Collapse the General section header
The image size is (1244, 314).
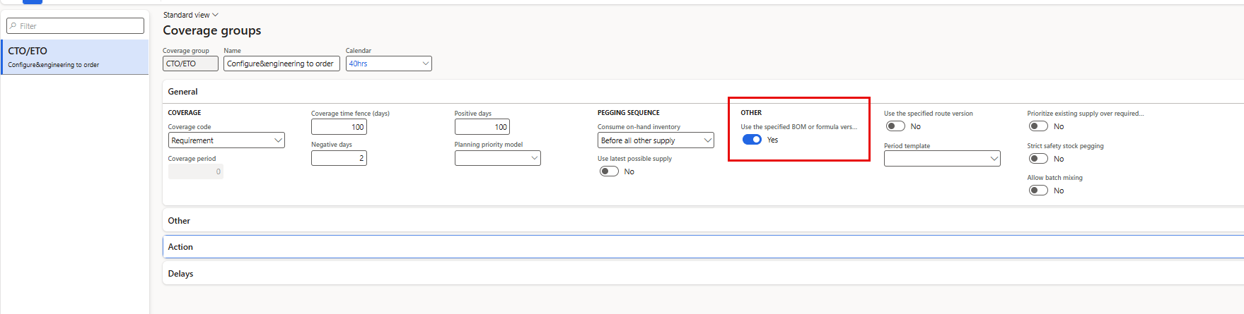pos(183,92)
